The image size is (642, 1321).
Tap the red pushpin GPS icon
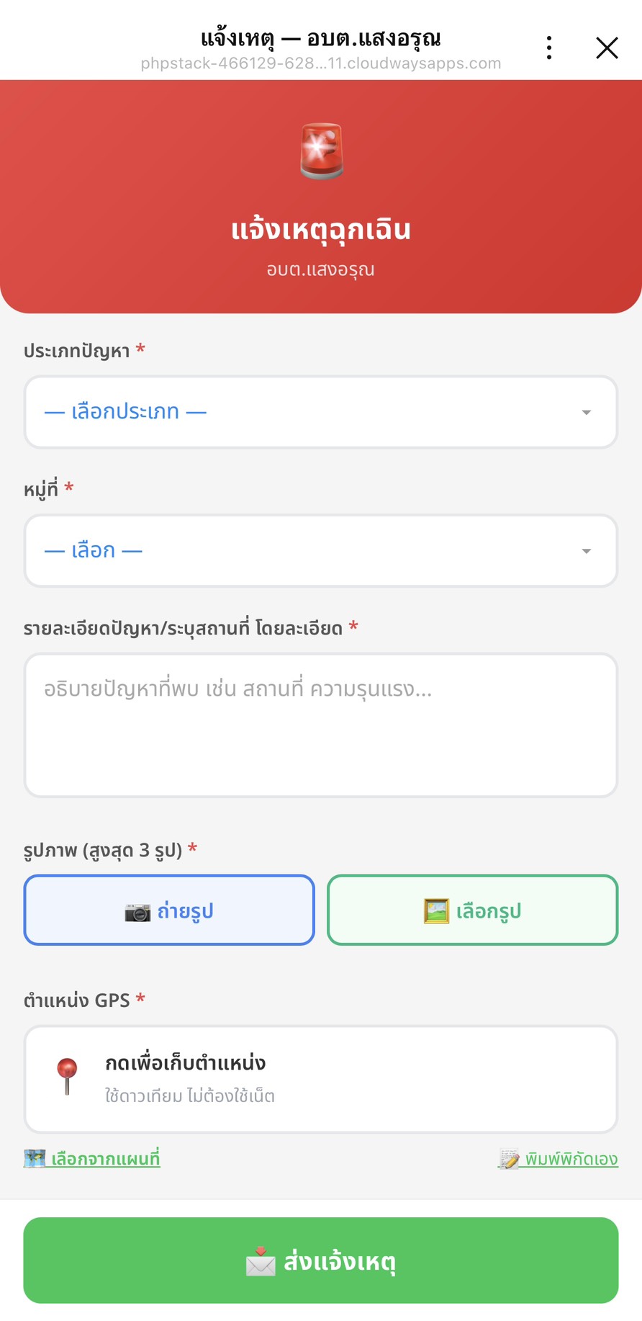(x=67, y=1076)
